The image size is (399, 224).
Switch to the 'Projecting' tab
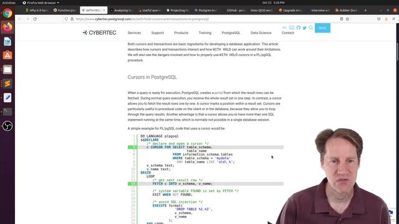[178, 11]
